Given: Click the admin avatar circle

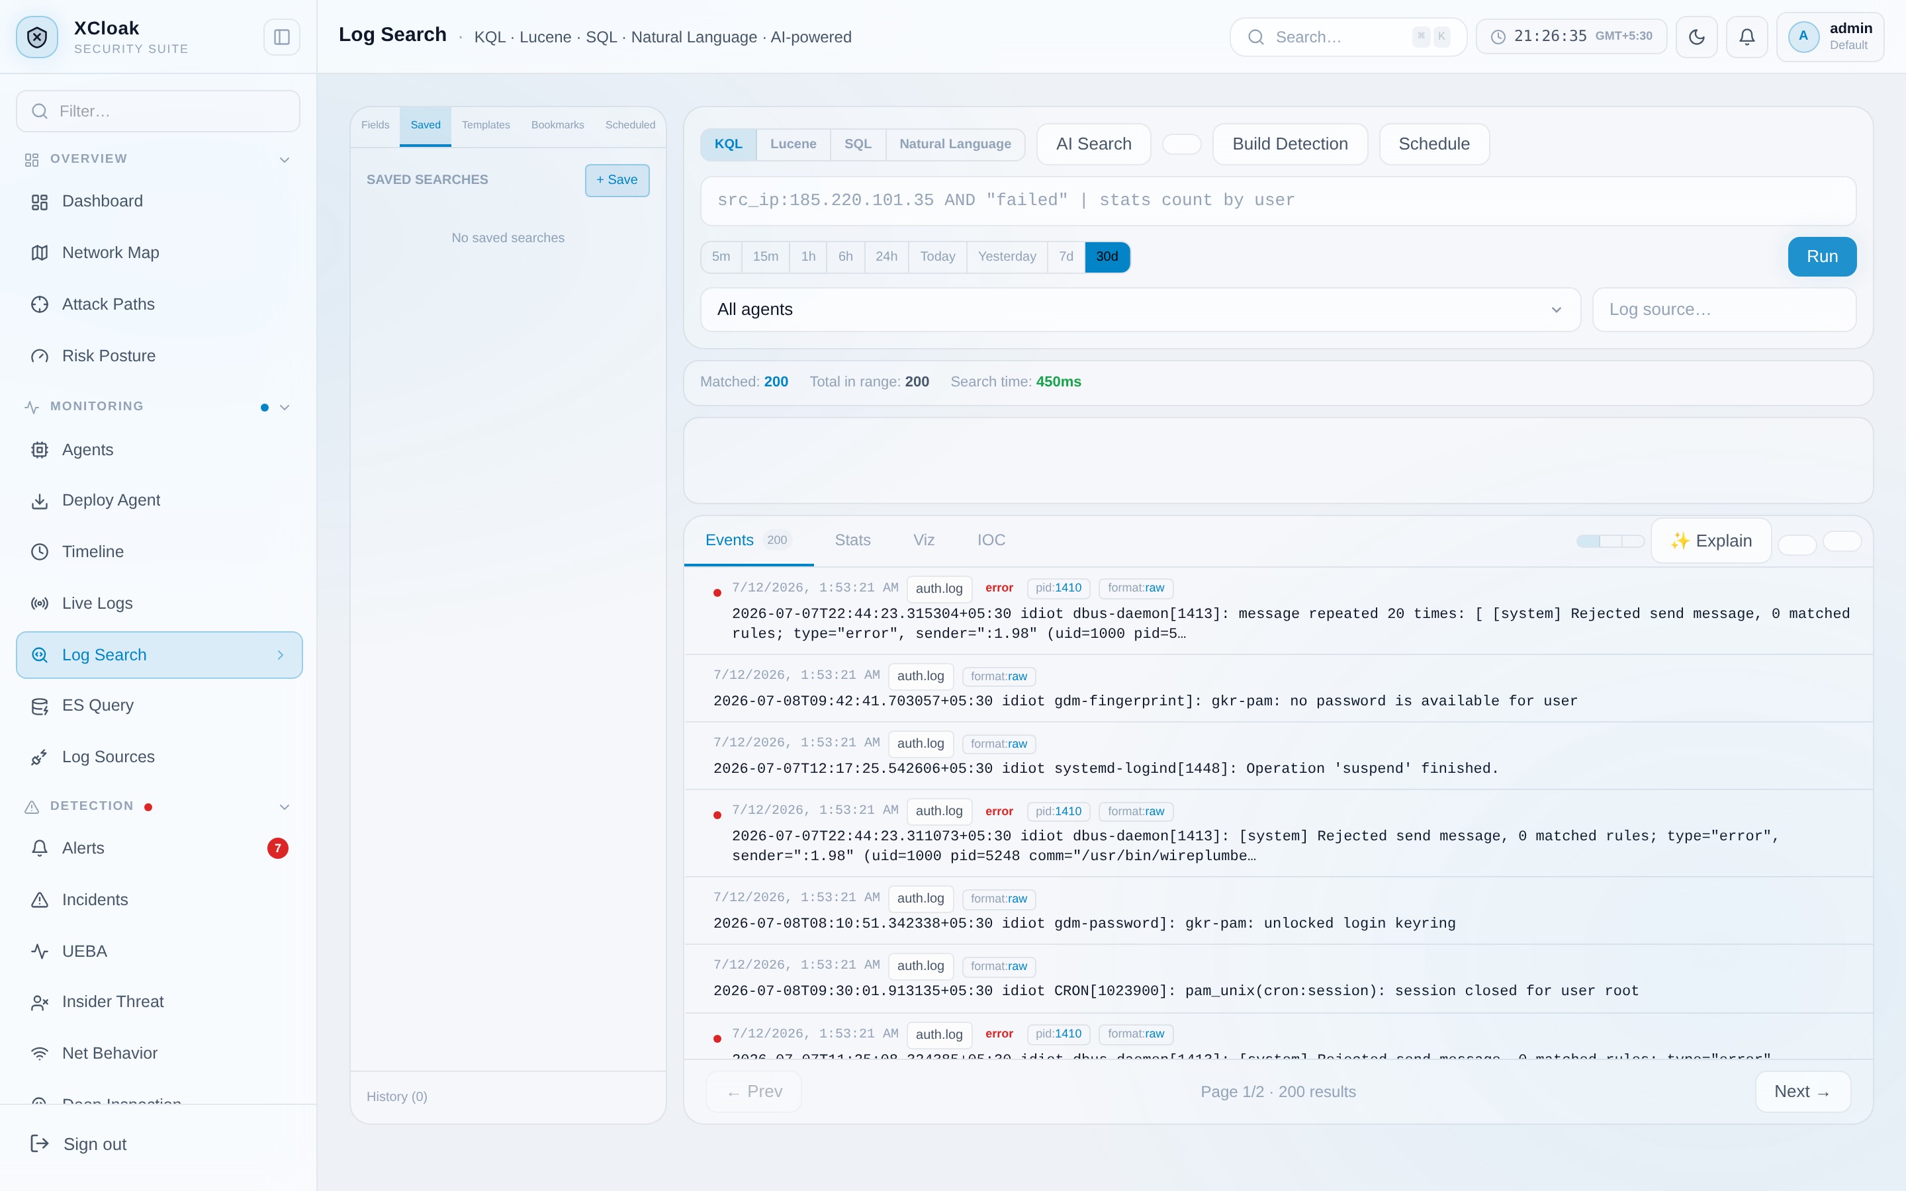Looking at the screenshot, I should pos(1803,36).
